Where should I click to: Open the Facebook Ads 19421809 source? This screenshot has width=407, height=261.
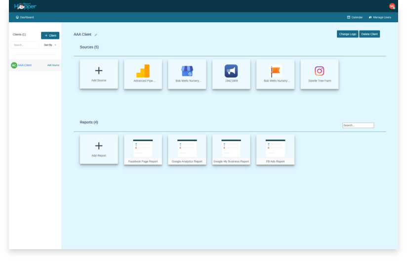[231, 74]
